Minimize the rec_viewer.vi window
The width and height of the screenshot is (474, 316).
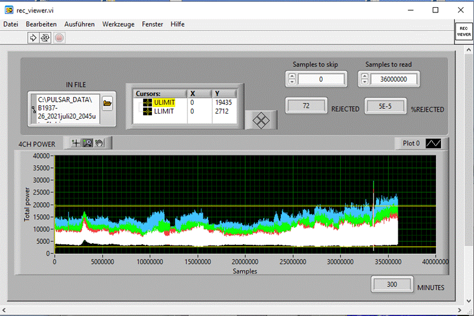click(x=411, y=10)
